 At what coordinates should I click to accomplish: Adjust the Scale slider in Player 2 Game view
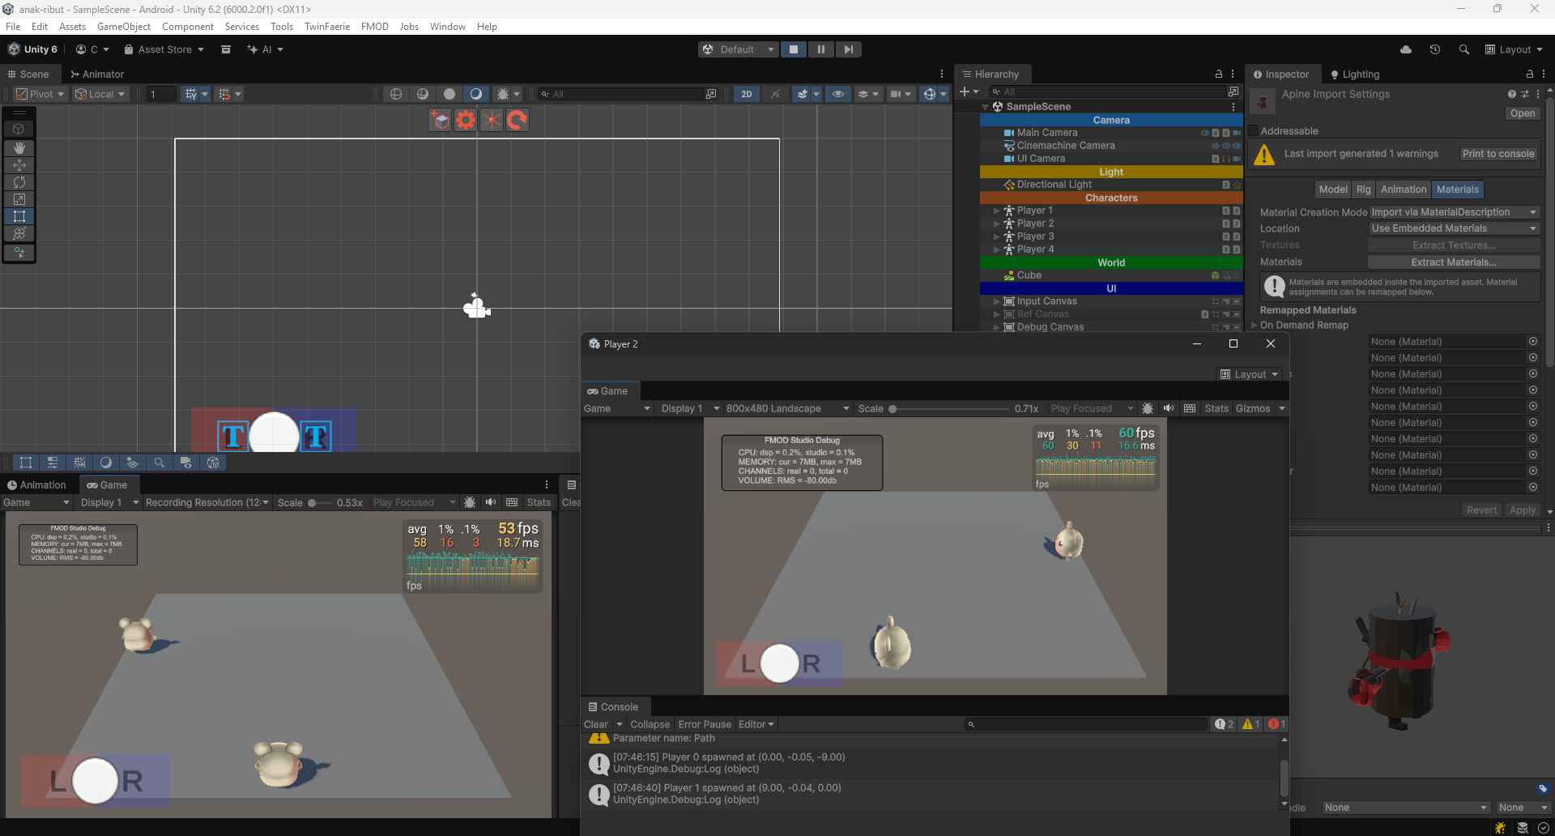coord(948,408)
